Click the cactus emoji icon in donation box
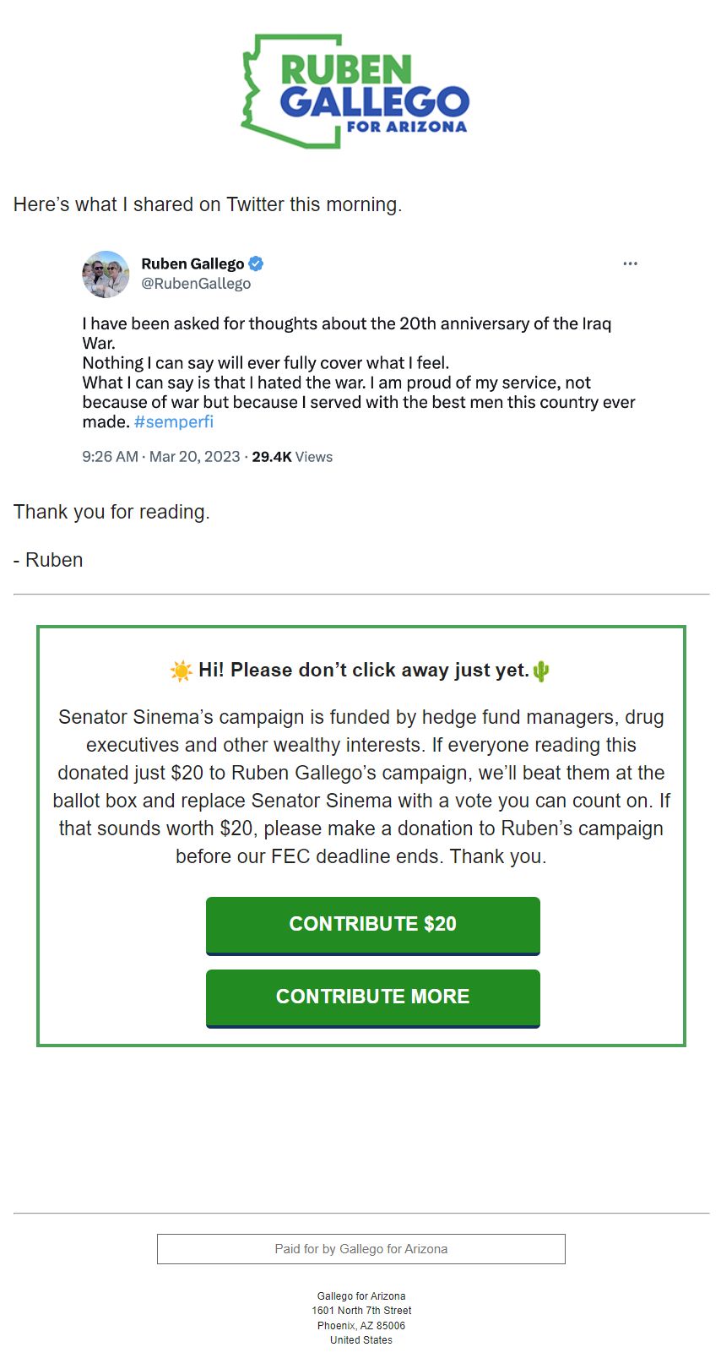 click(x=541, y=671)
